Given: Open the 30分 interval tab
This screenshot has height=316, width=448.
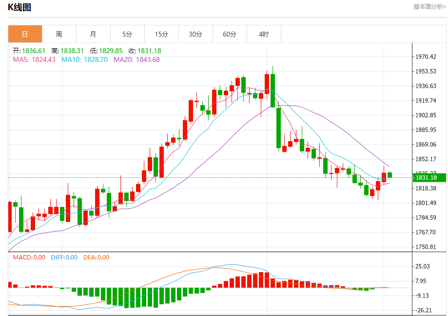Looking at the screenshot, I should 195,34.
